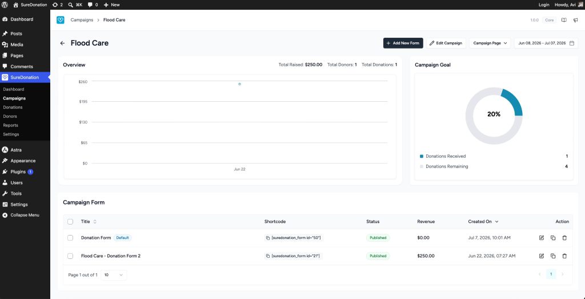Copy shortcode for form id 21

click(267, 256)
